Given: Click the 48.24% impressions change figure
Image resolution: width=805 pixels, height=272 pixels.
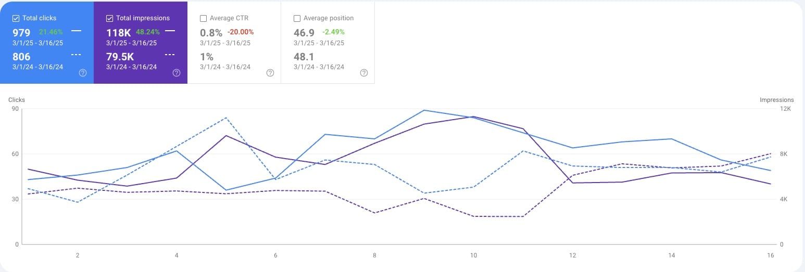Looking at the screenshot, I should 148,32.
